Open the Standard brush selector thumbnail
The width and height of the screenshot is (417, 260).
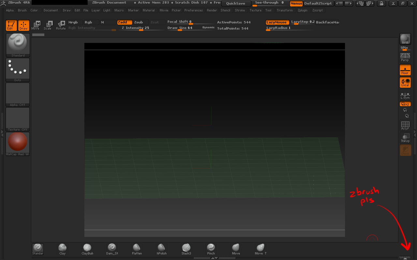(18, 45)
